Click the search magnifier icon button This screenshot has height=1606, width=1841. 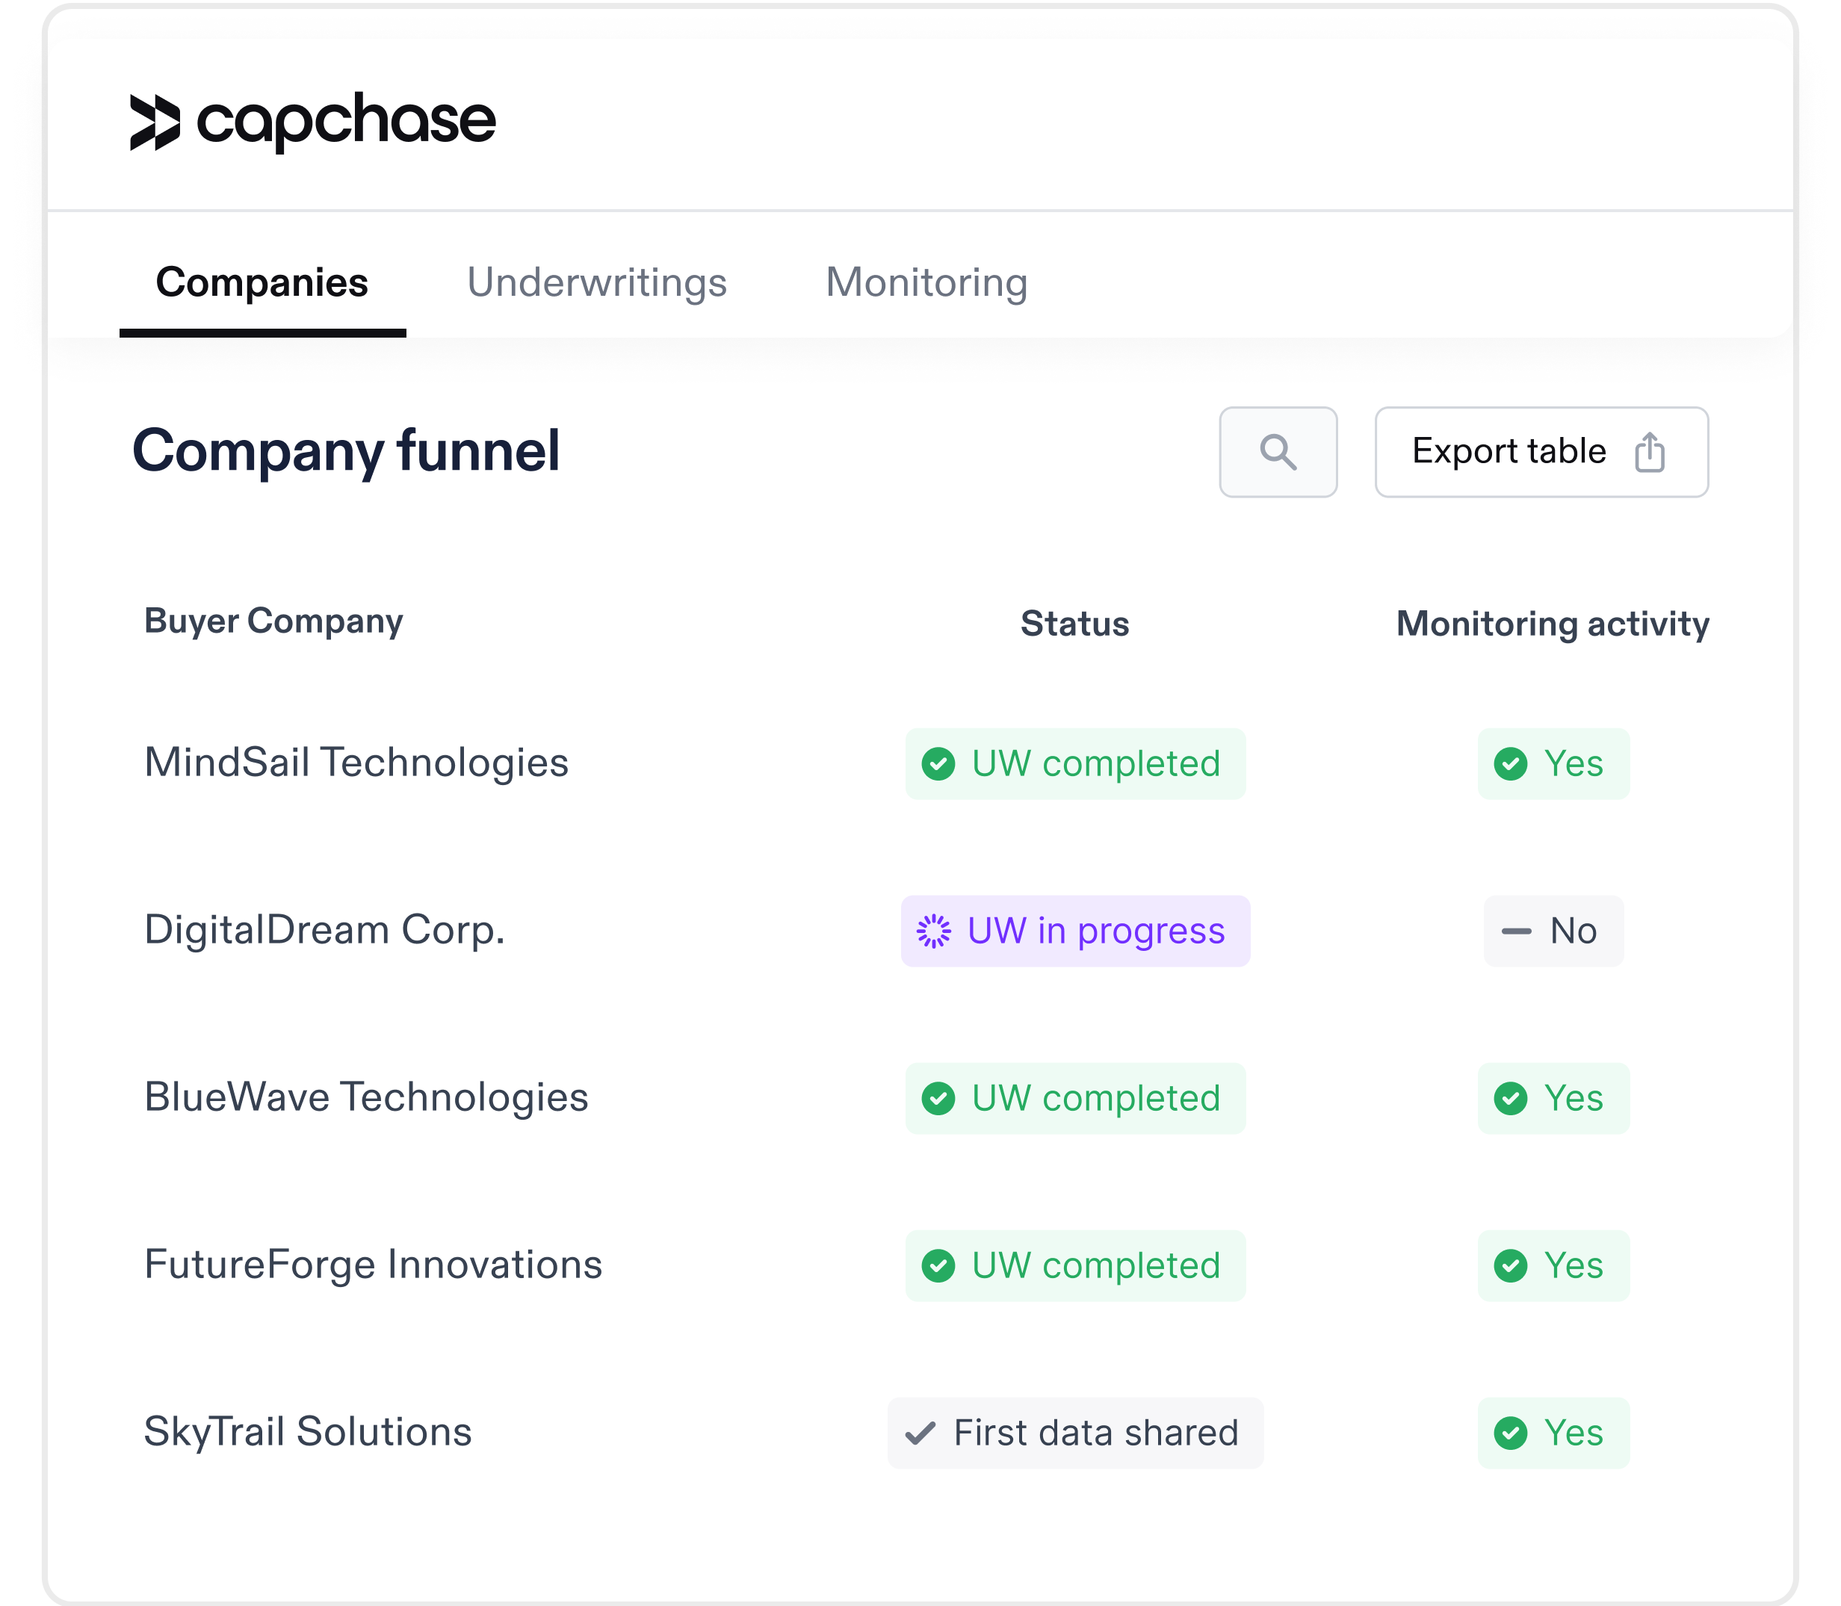pyautogui.click(x=1277, y=452)
